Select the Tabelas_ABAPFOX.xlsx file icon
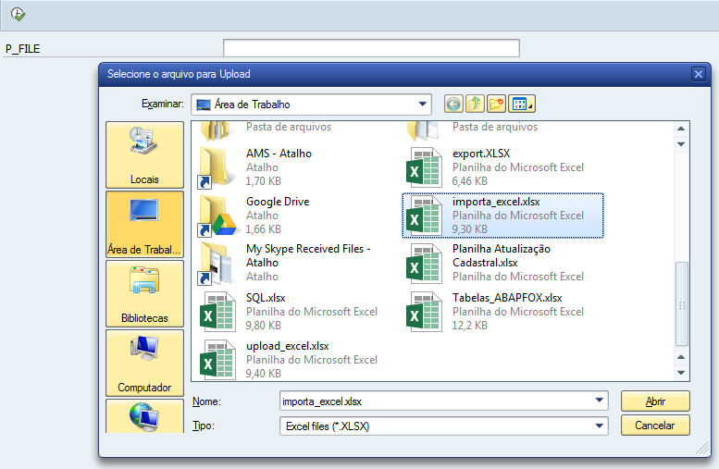This screenshot has width=719, height=469. (424, 312)
